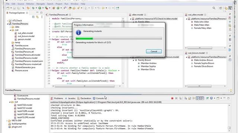Screen dimensions: 238x133
Task: Open the Display Selected Console dropdown
Action: pyautogui.click(x=214, y=98)
